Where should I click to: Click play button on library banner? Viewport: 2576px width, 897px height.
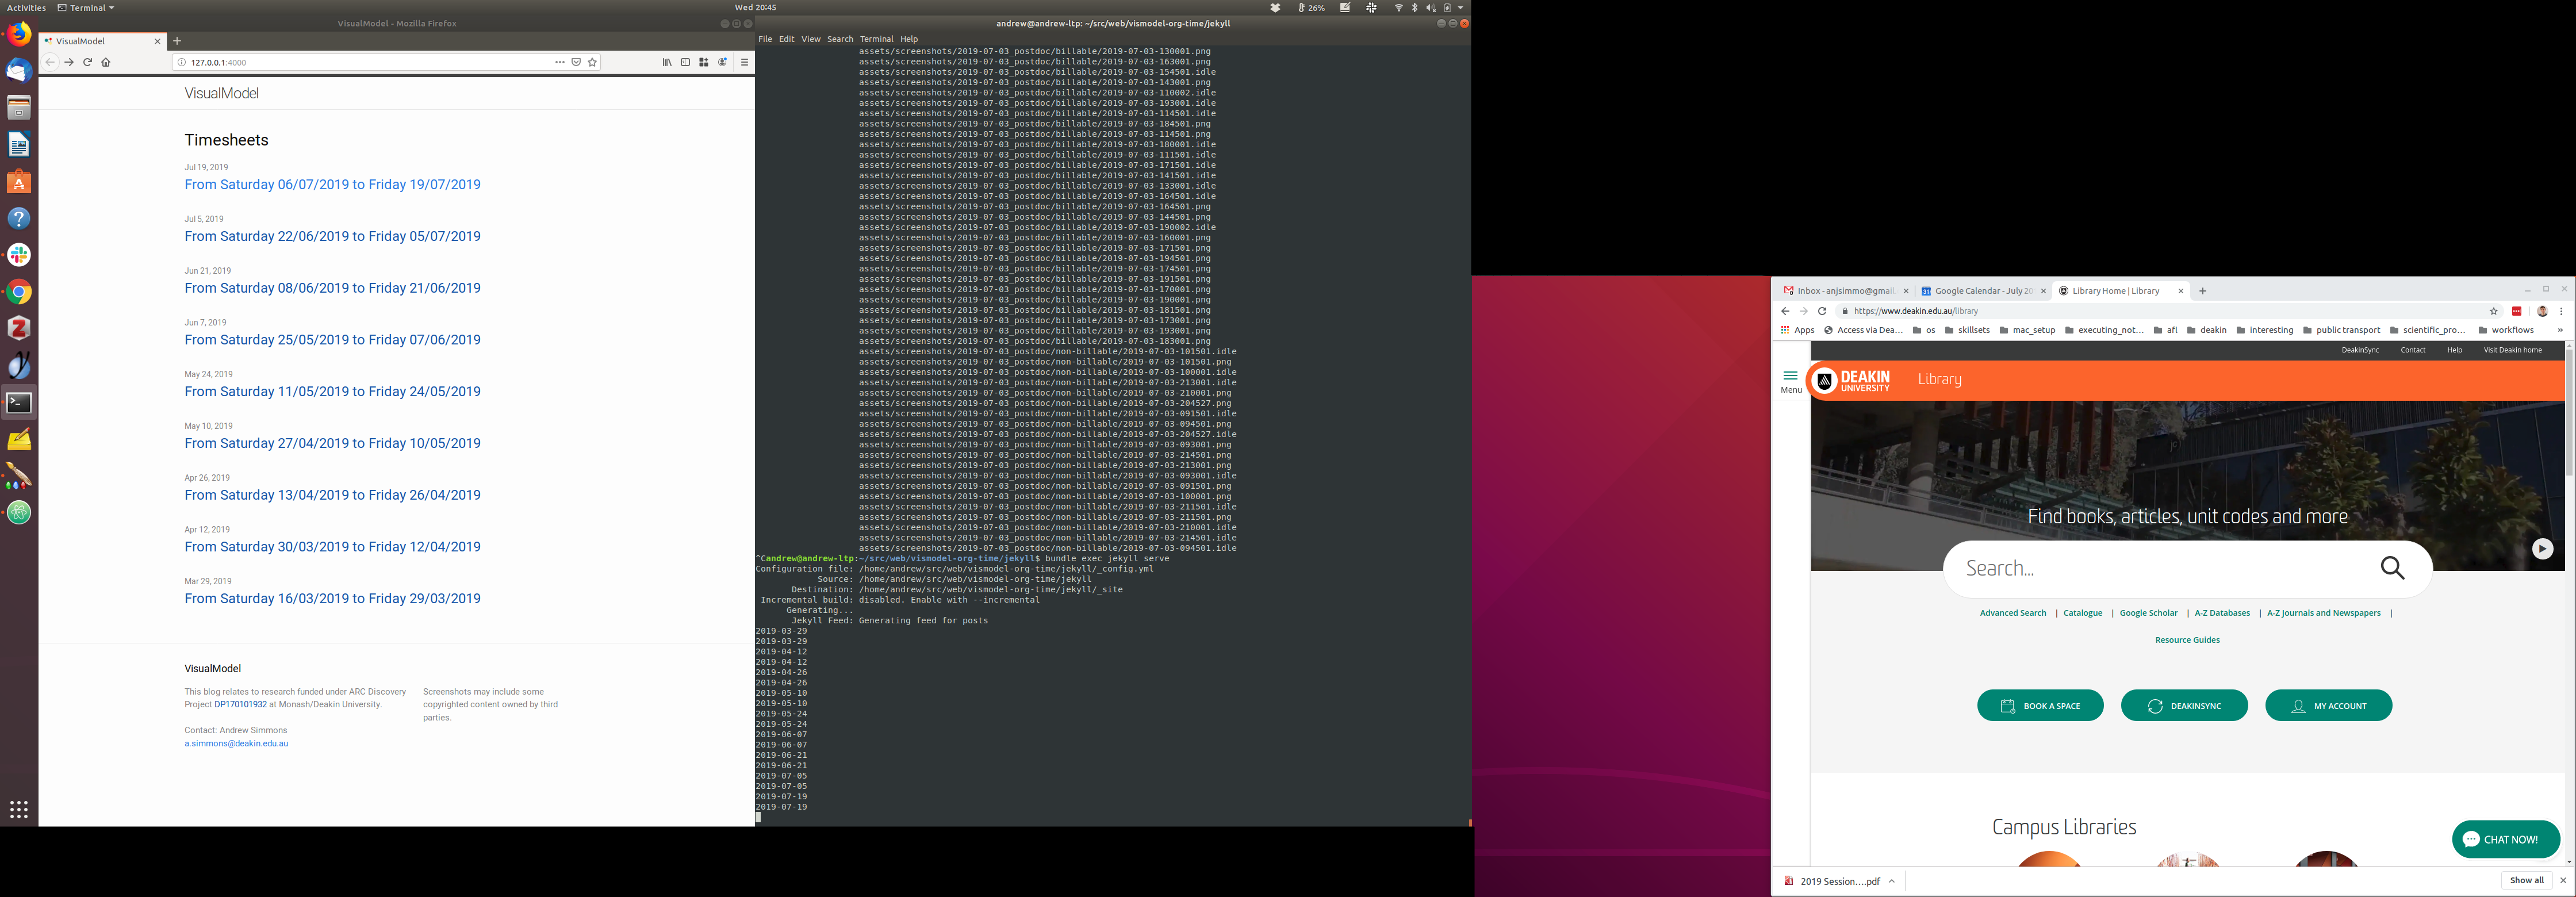[x=2542, y=549]
